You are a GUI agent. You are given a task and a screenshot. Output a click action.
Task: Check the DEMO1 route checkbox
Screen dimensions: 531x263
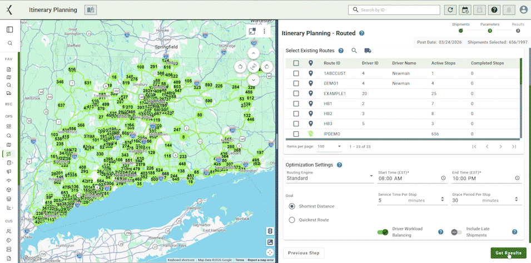click(x=296, y=83)
